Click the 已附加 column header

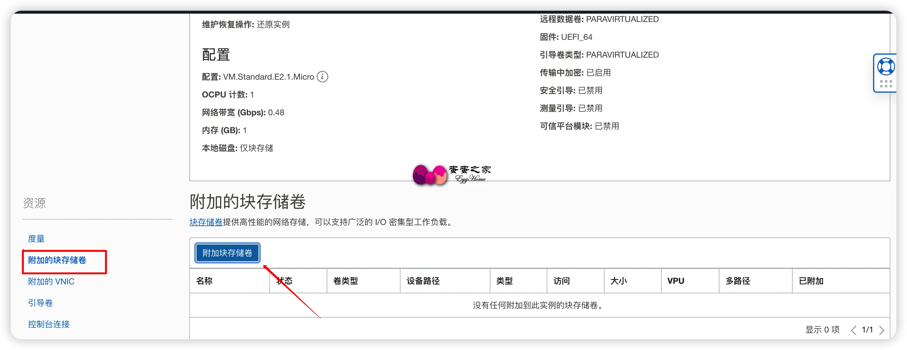811,281
